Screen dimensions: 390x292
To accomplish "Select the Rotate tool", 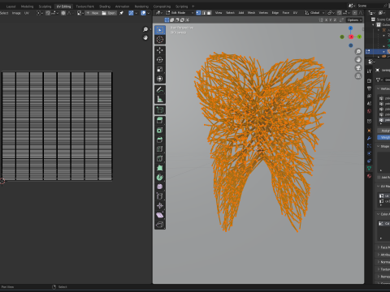I will click(160, 60).
